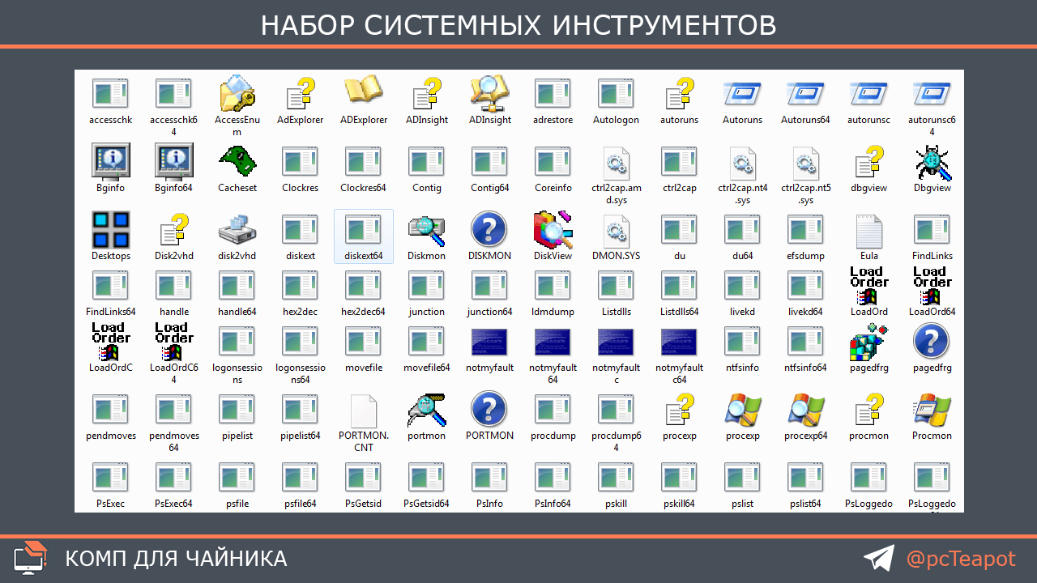Open the Coreinfo executable
This screenshot has width=1037, height=583.
(x=553, y=162)
